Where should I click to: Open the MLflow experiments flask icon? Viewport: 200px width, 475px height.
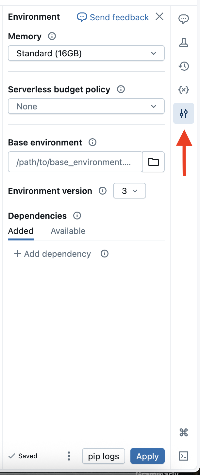pos(183,43)
